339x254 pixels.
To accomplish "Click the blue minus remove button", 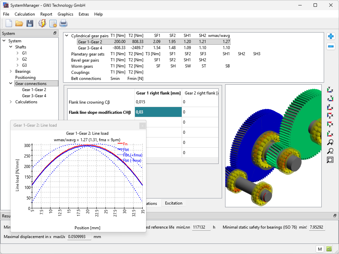I will click(331, 47).
